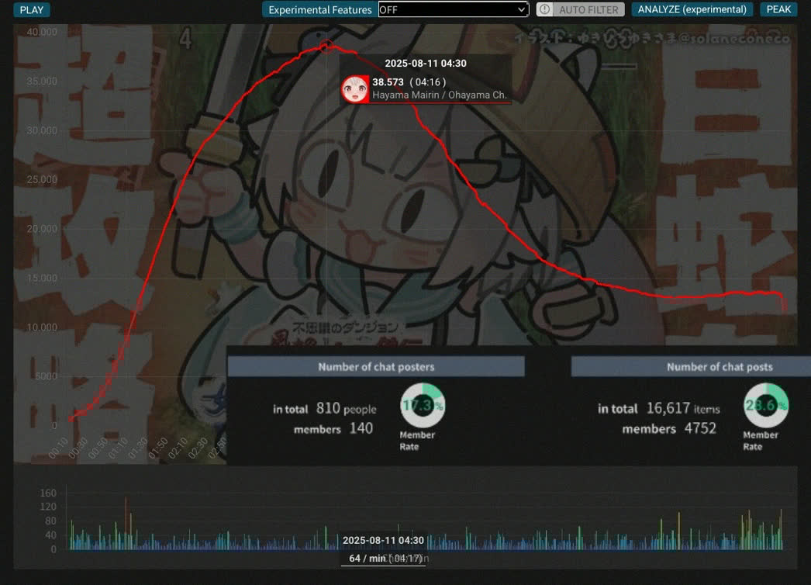Click the 00:10 x-axis time label
The width and height of the screenshot is (811, 585).
coord(58,448)
